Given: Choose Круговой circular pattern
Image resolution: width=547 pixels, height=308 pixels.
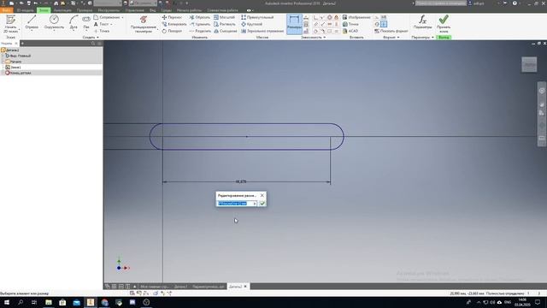Looking at the screenshot, I should [x=252, y=24].
